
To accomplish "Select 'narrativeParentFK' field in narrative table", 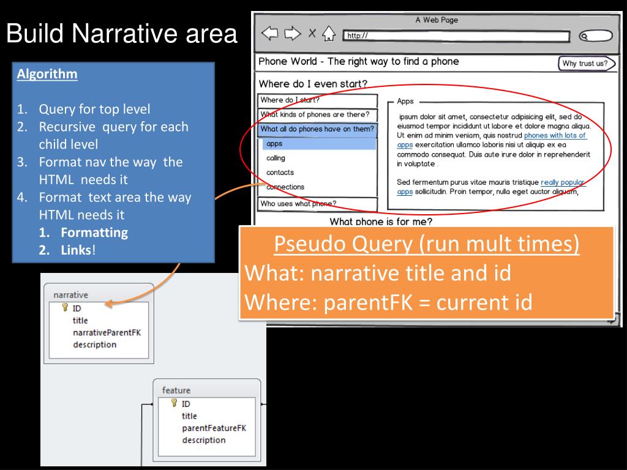I will click(x=107, y=332).
